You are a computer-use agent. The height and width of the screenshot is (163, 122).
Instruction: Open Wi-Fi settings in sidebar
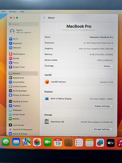(14, 39)
